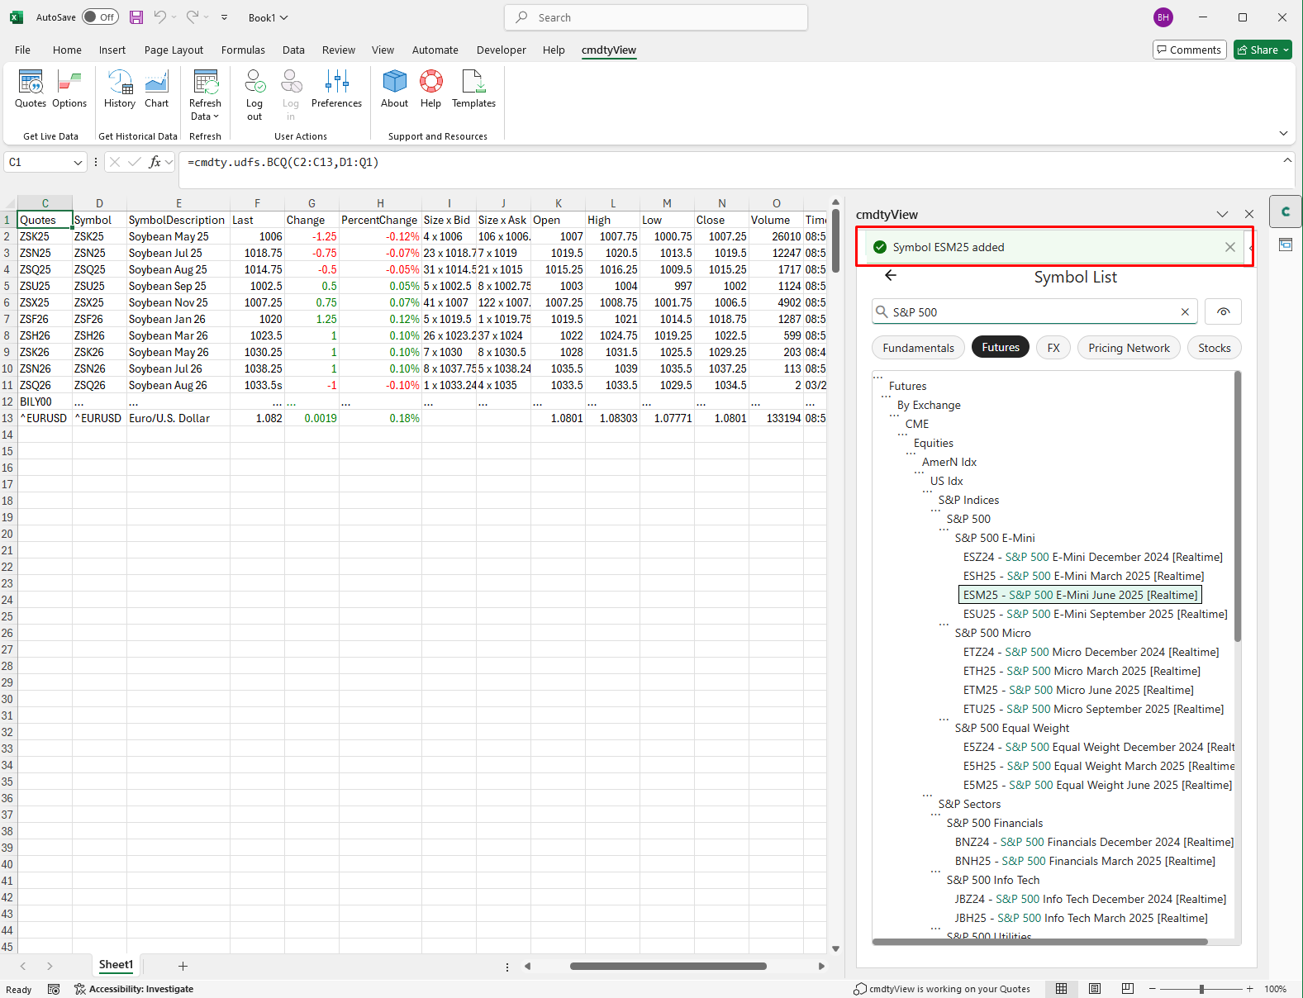Screen dimensions: 1303x998
Task: Open the Name Box dropdown
Action: coord(78,163)
